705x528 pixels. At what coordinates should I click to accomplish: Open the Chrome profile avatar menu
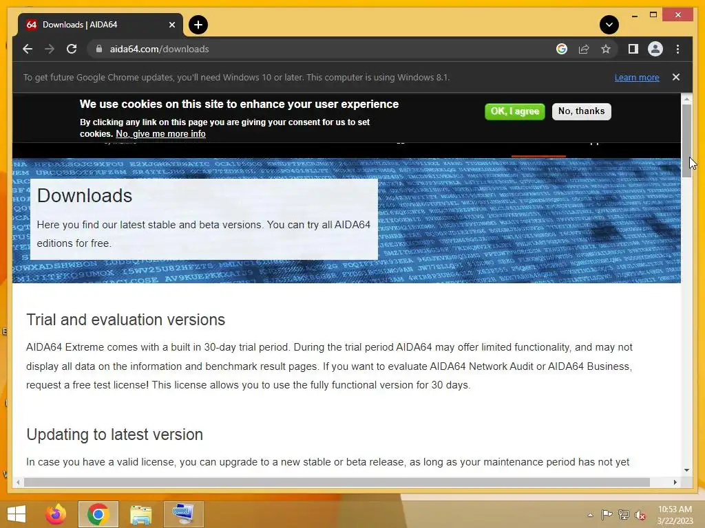(655, 49)
